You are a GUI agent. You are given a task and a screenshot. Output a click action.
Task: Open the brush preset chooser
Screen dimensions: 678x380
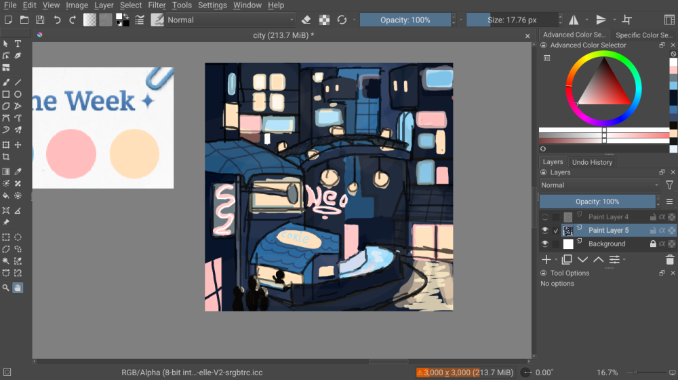tap(157, 20)
